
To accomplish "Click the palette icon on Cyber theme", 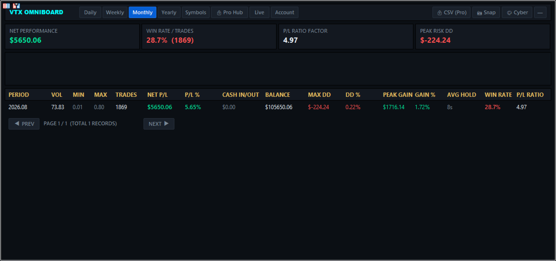I will pyautogui.click(x=509, y=13).
